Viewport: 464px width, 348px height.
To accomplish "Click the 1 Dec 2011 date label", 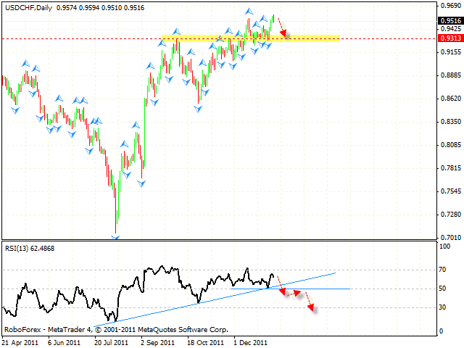I will [x=251, y=341].
